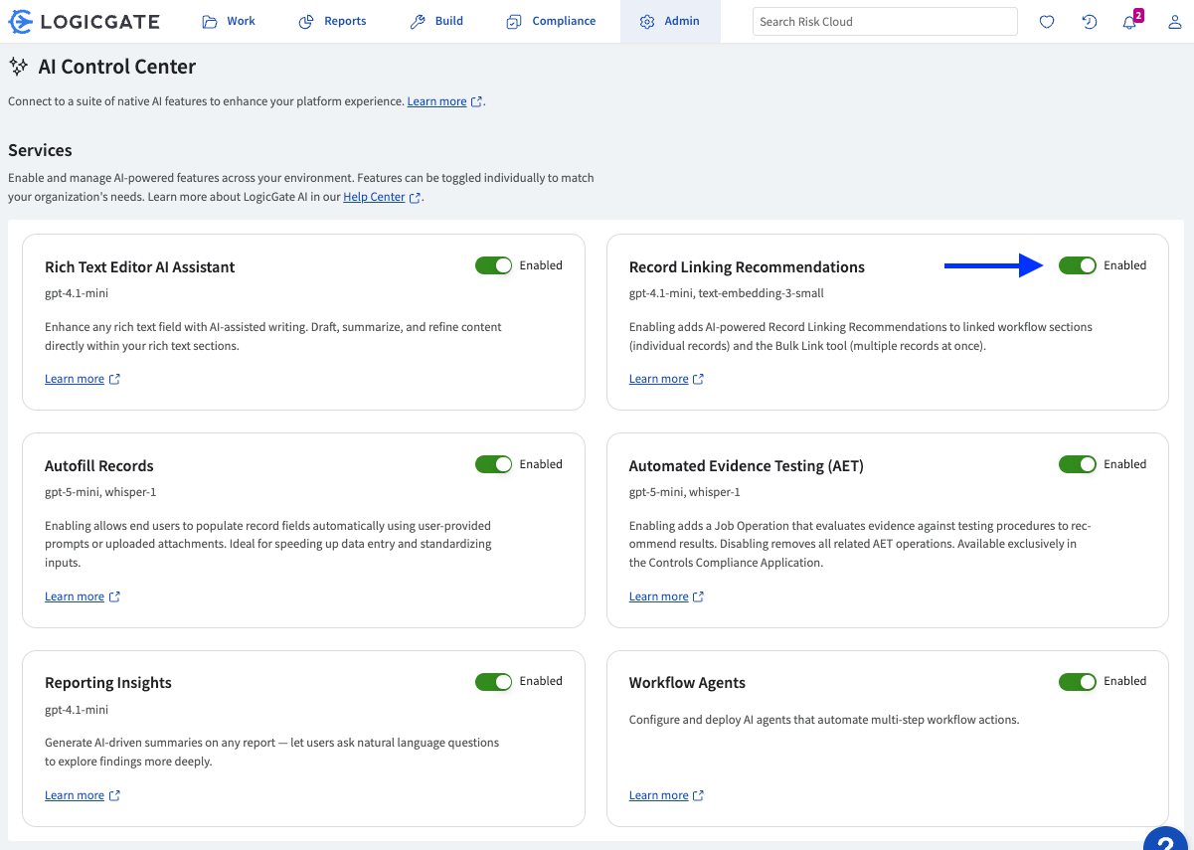
Task: Toggle Rich Text Editor AI Assistant switch
Action: pyautogui.click(x=493, y=265)
